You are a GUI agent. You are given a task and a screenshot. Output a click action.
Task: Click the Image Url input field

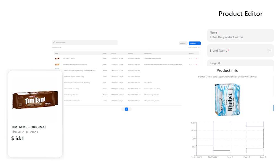tap(240, 63)
